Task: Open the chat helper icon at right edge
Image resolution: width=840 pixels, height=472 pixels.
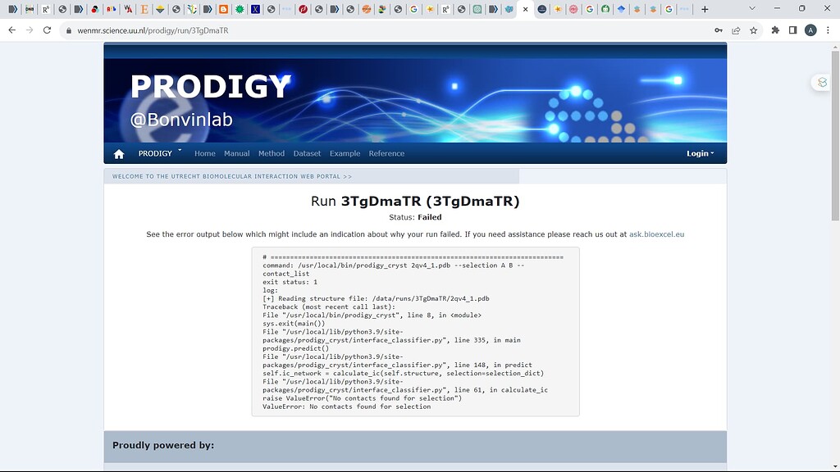Action: tap(820, 82)
